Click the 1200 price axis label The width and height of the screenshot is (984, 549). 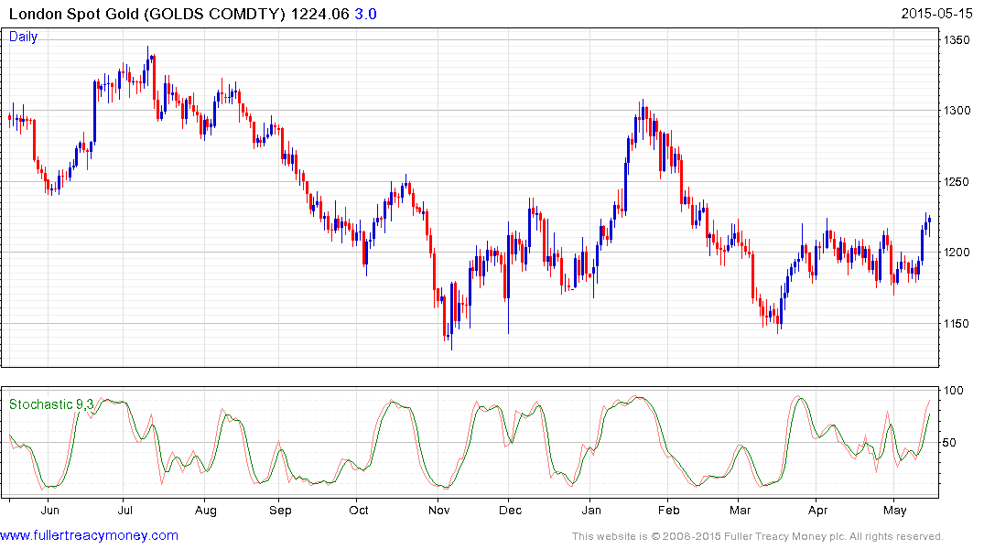coord(957,253)
